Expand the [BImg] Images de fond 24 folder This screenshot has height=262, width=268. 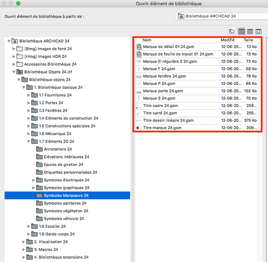pyautogui.click(x=14, y=49)
